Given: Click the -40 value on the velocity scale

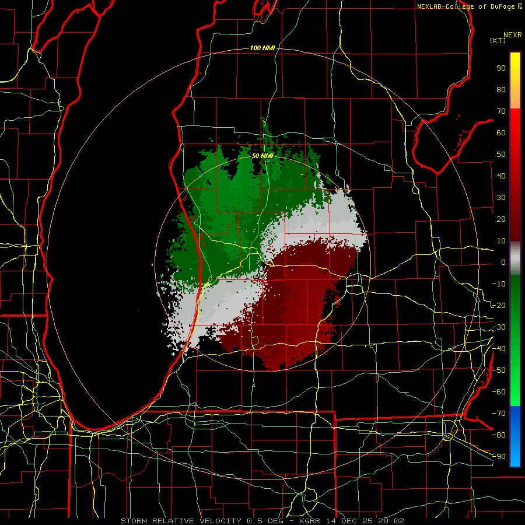Looking at the screenshot, I should (x=499, y=349).
